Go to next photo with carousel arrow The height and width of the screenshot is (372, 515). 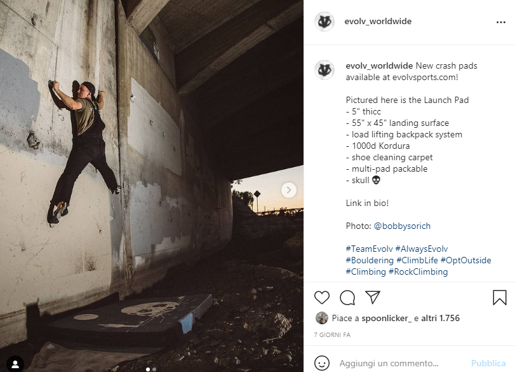[288, 190]
